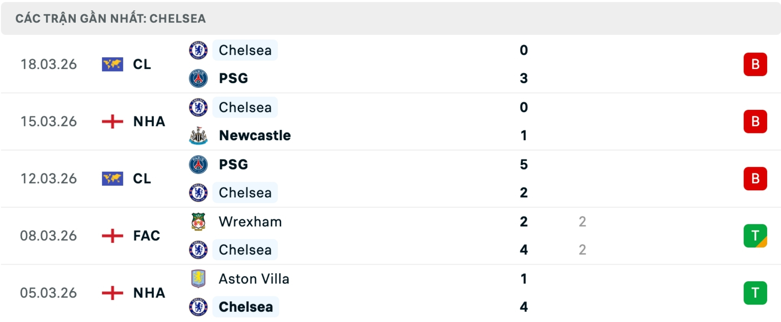Open Wrexham team name link
Image resolution: width=781 pixels, height=322 pixels.
250,222
